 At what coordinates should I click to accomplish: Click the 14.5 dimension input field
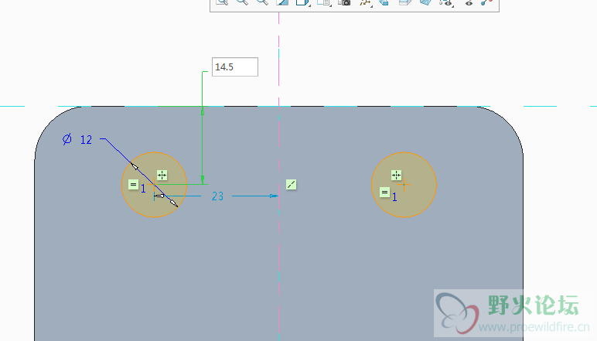coord(235,67)
